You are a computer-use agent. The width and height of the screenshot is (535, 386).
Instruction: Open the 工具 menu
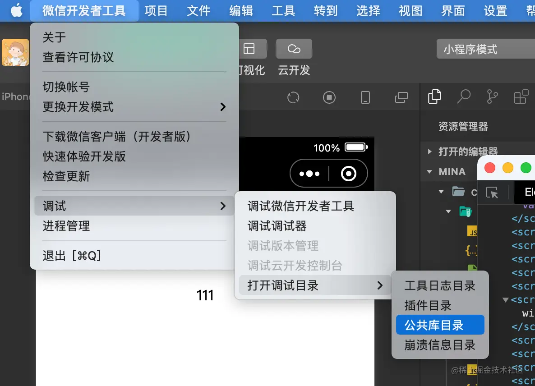(283, 10)
